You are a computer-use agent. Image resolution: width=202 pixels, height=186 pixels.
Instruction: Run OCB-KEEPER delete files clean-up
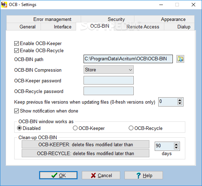[86, 144]
